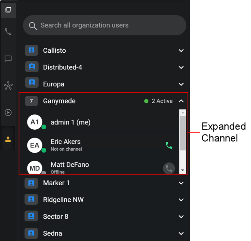This screenshot has height=241, width=251.
Task: Click the Sector 8 channel badge icon
Action: click(x=31, y=216)
